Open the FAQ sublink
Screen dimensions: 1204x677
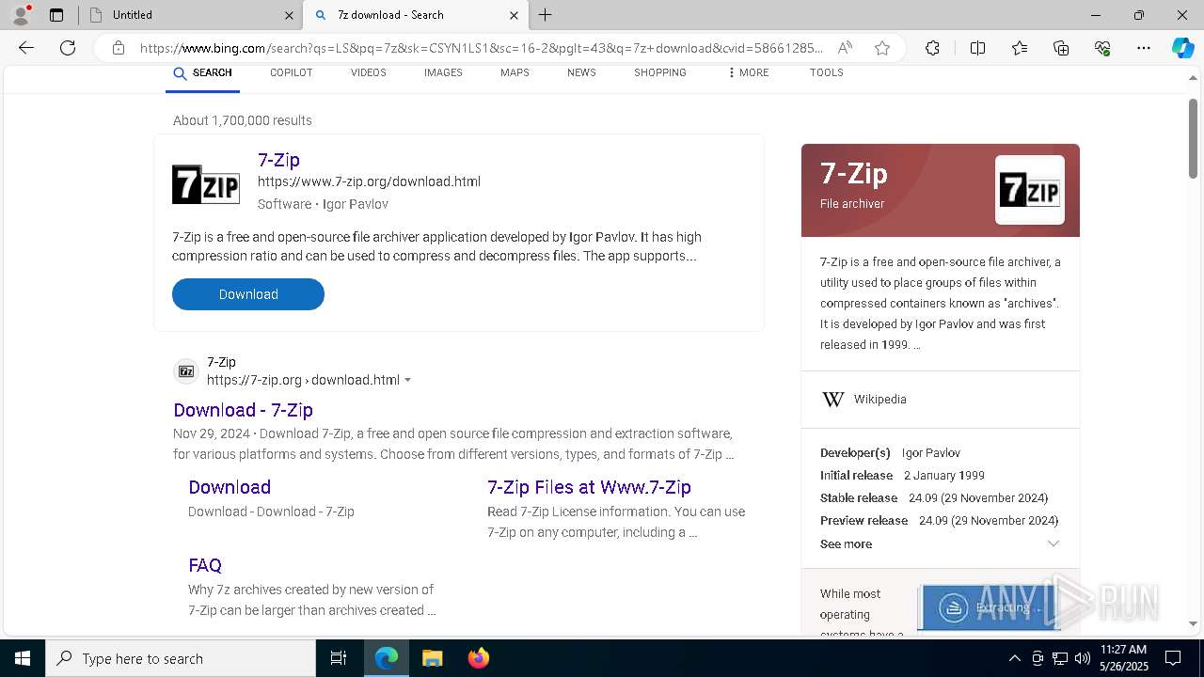coord(205,565)
